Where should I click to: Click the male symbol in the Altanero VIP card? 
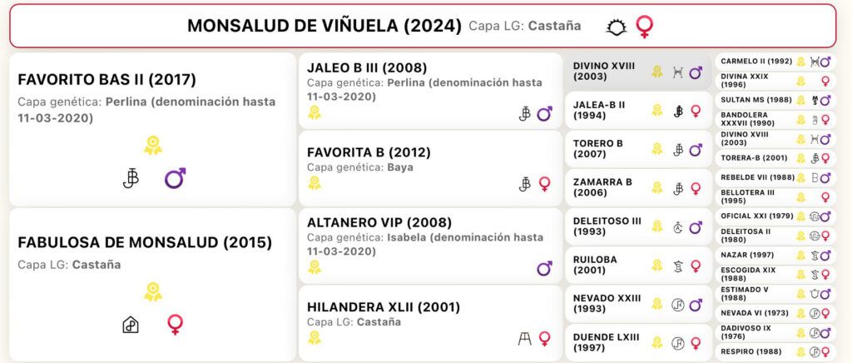point(544,268)
